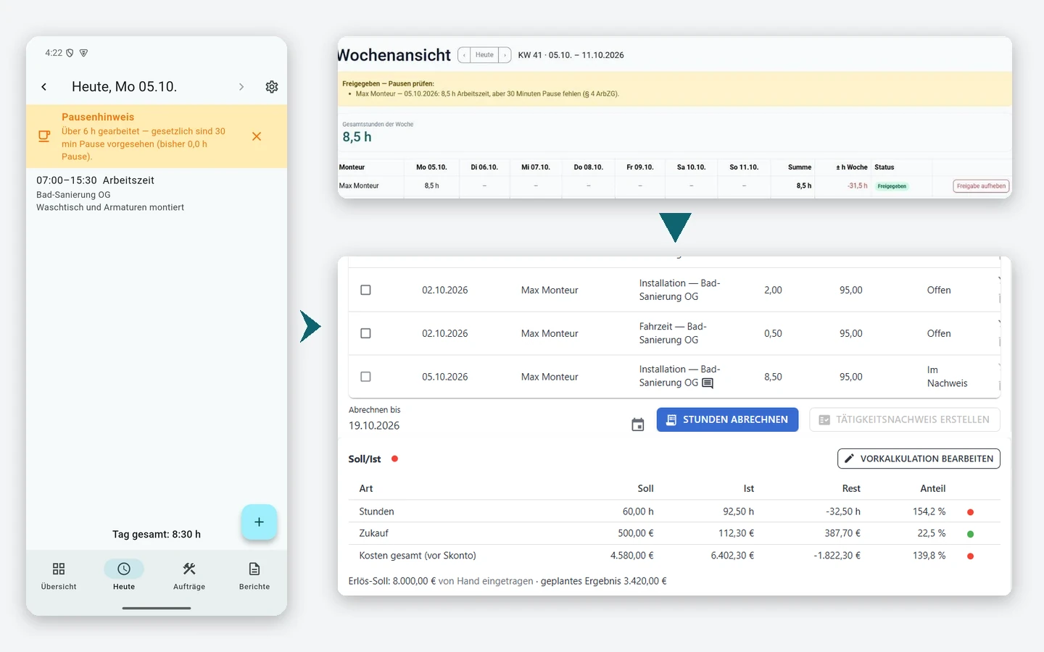Switch to the Aufträge tab

pyautogui.click(x=189, y=576)
